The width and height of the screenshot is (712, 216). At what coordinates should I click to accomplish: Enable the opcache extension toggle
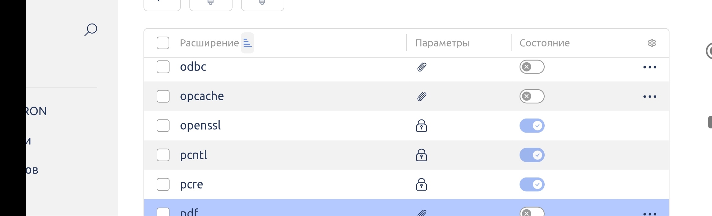[x=532, y=97]
